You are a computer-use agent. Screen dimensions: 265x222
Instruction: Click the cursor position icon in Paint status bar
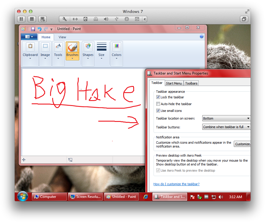coord(24,160)
